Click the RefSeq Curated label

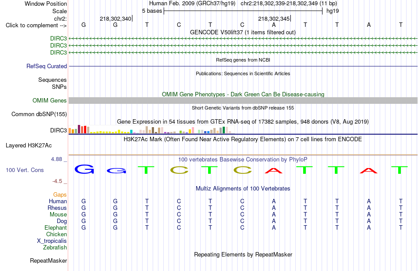47,66
